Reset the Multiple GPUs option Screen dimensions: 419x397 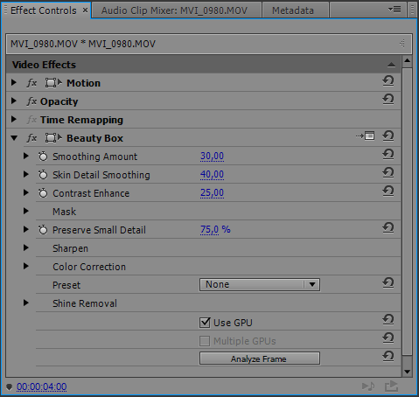[x=388, y=338]
